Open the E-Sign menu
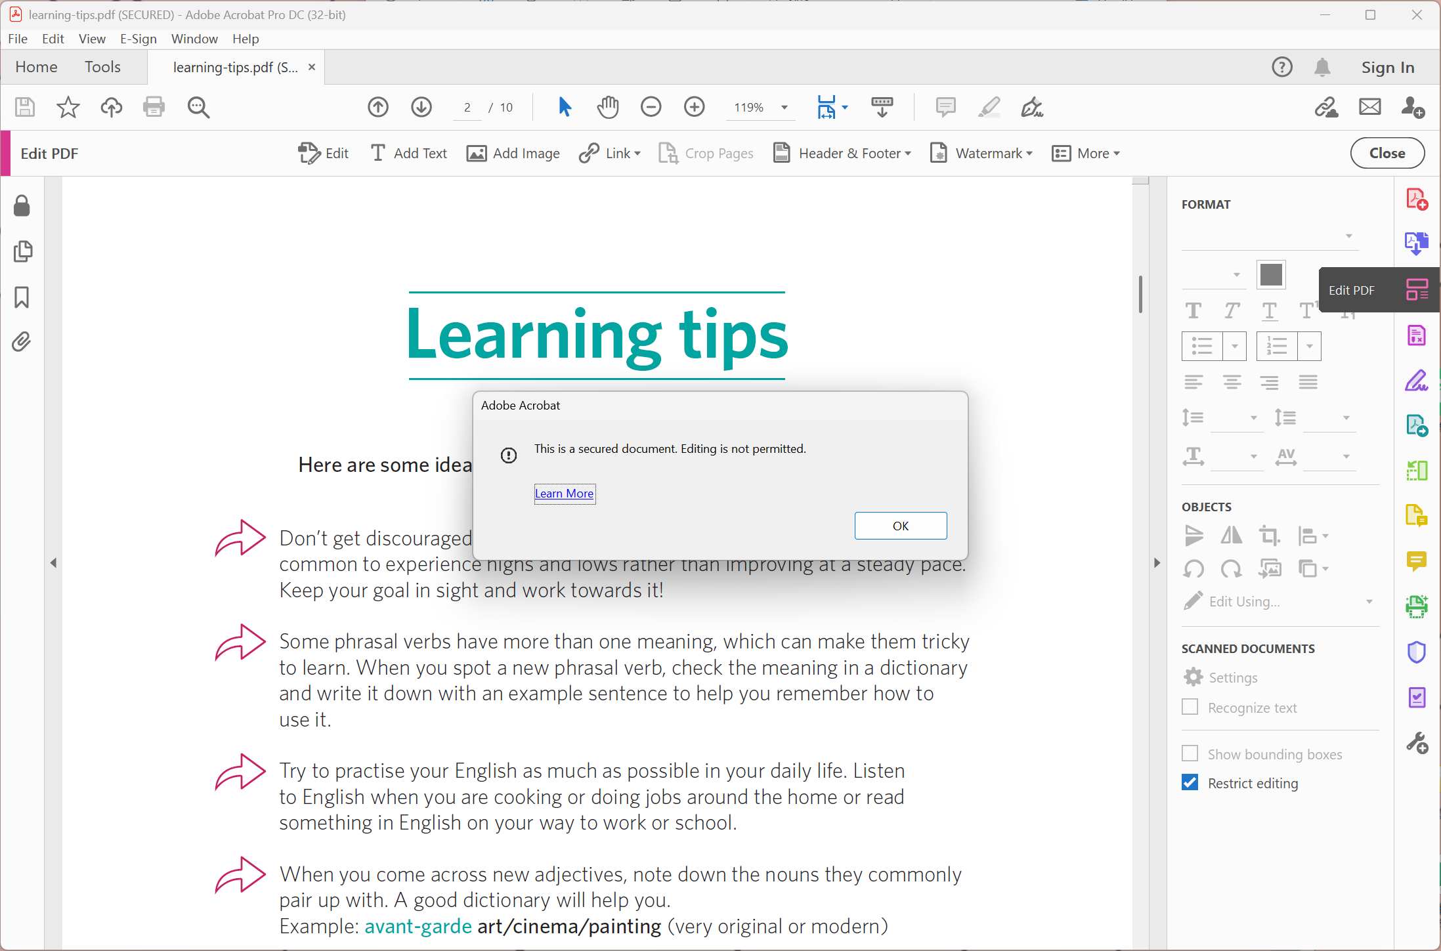1441x951 pixels. [x=138, y=39]
